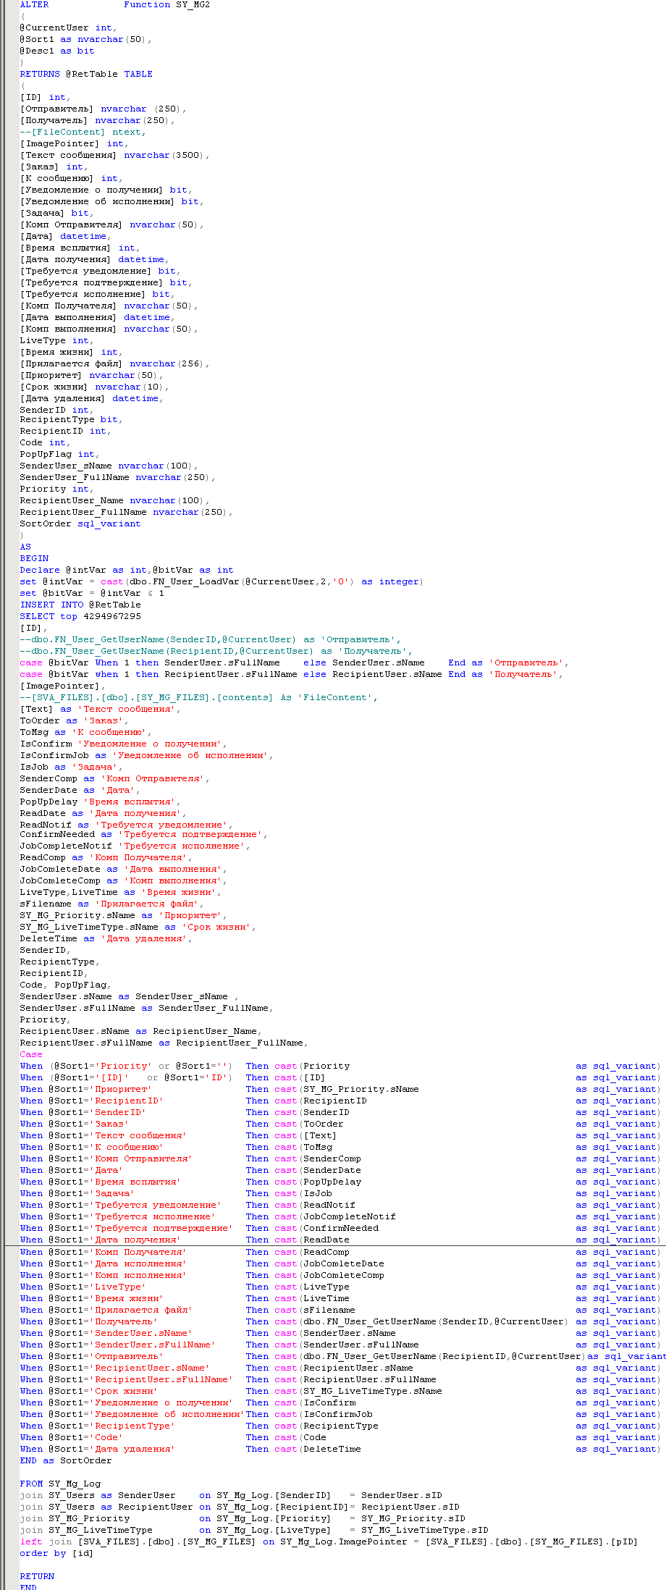This screenshot has width=666, height=1590.
Task: Click the "When @Sort1='Срок жизни'" row
Action: [x=340, y=1391]
